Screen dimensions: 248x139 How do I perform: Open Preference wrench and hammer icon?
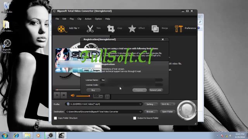[x=179, y=29]
